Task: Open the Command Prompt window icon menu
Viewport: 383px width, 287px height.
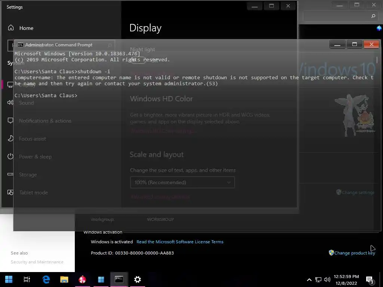Action: [21, 45]
